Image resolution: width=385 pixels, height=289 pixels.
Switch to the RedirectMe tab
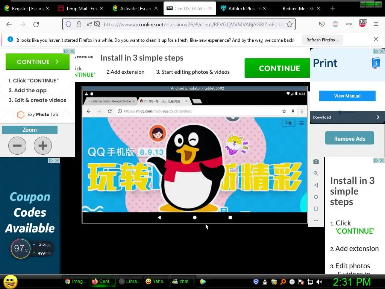299,9
